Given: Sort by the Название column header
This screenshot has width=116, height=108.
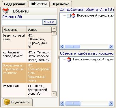Looking at the screenshot, I should click(x=14, y=30).
